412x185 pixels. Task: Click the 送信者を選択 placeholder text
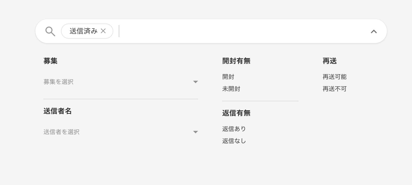point(62,132)
